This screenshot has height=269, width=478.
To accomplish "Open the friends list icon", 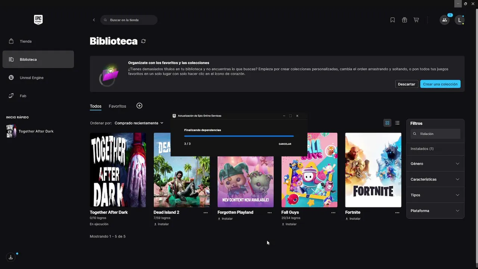I will point(444,20).
